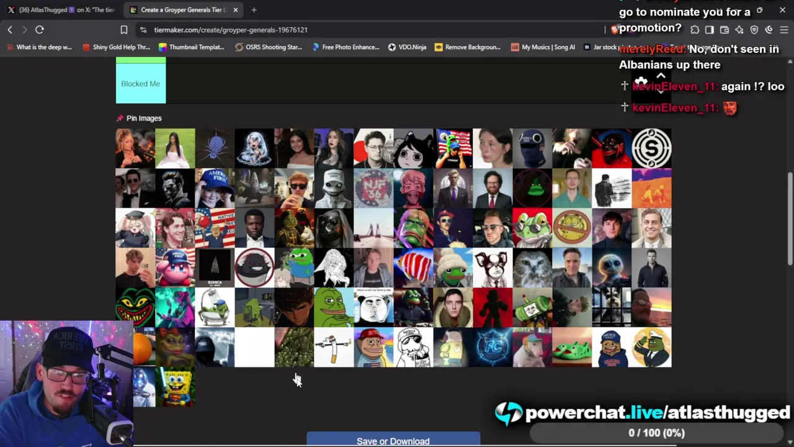
Task: Choose the Boston terrier drawing image
Action: (x=493, y=268)
